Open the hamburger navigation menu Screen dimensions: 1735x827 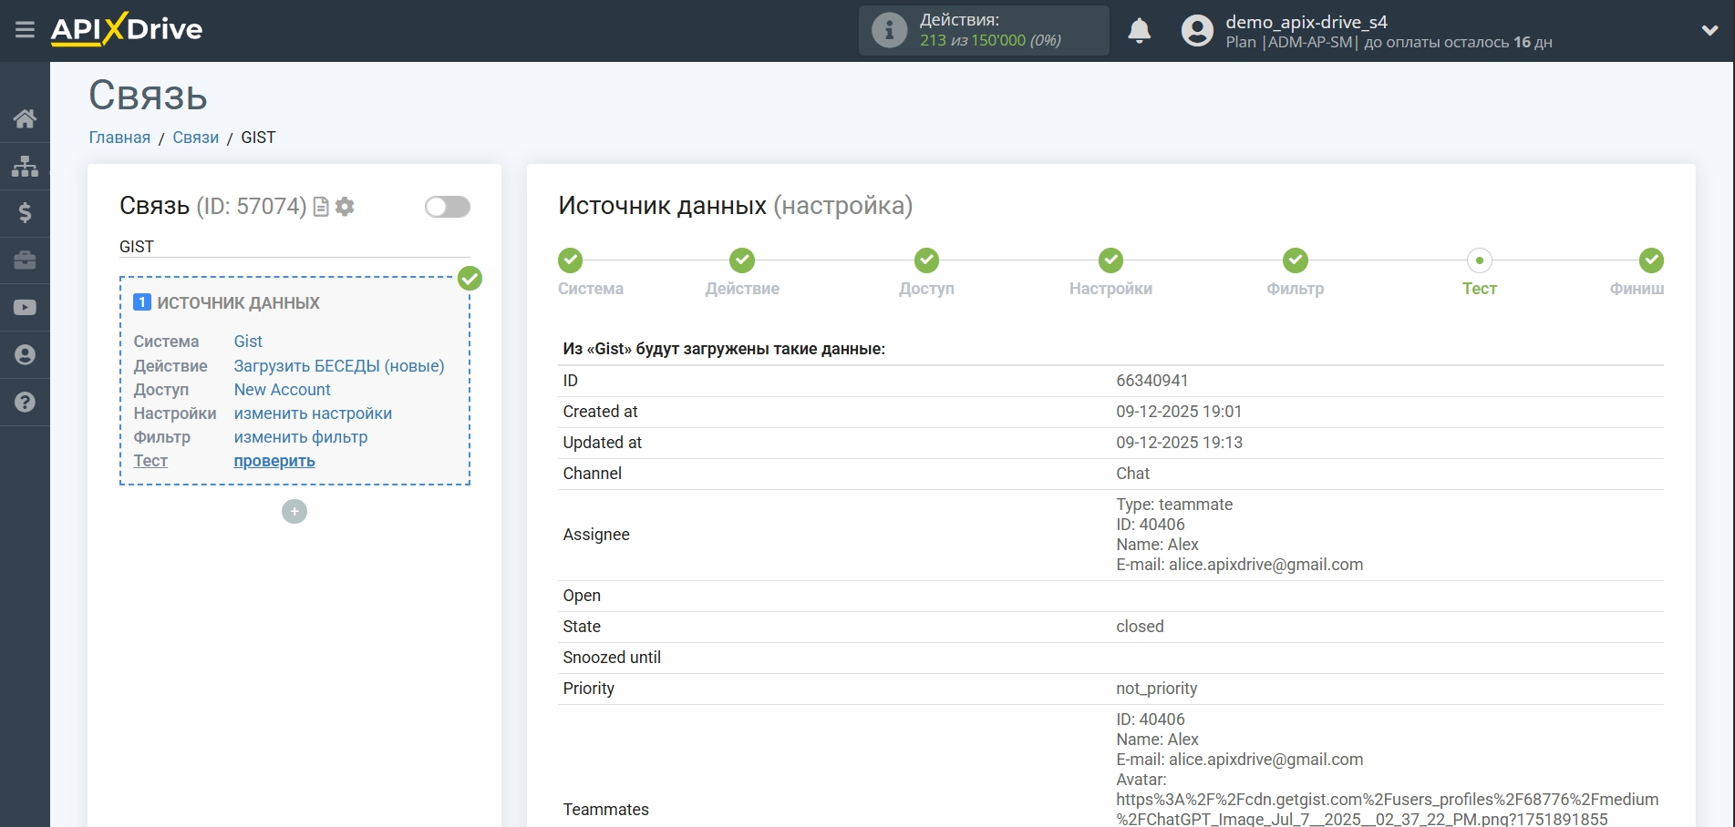pyautogui.click(x=25, y=29)
